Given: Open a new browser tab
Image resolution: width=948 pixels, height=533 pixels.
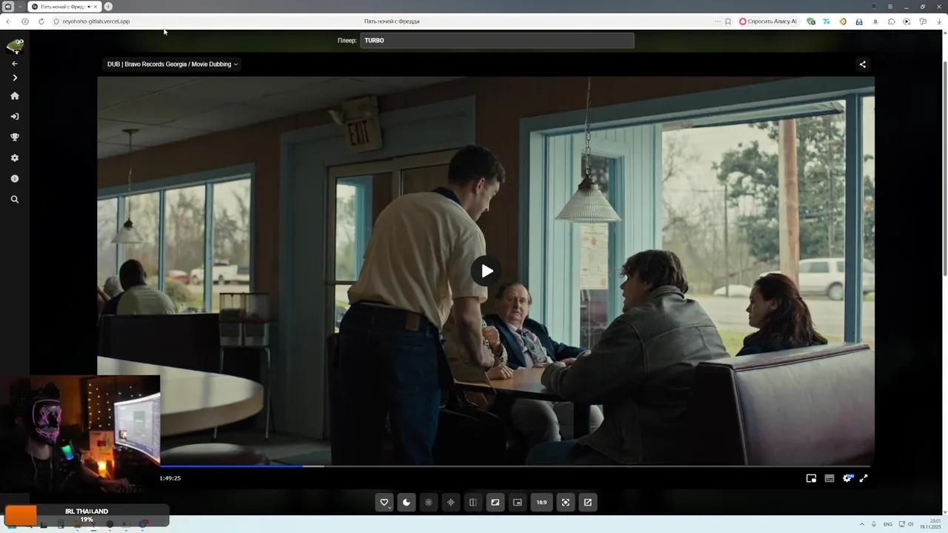Looking at the screenshot, I should coord(108,7).
